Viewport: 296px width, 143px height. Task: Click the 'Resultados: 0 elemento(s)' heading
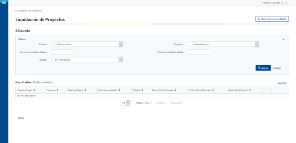pos(34,82)
